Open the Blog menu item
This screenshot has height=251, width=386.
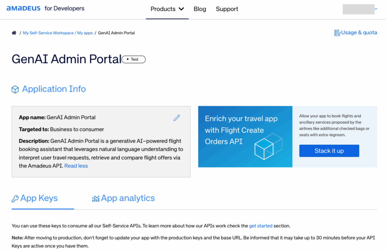[200, 9]
